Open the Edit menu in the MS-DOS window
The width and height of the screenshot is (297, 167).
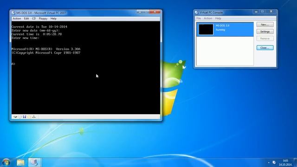tap(26, 19)
